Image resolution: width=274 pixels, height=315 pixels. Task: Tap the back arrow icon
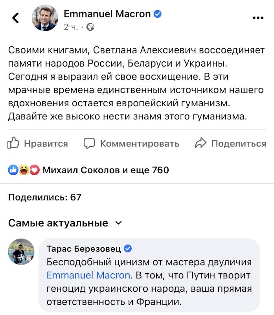click(x=16, y=18)
